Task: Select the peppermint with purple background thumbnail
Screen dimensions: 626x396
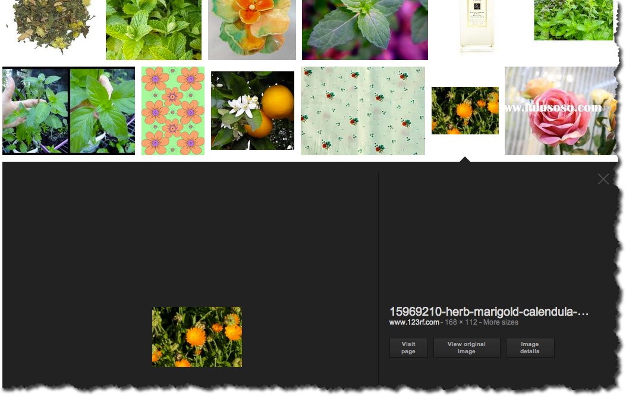Action: [x=364, y=30]
